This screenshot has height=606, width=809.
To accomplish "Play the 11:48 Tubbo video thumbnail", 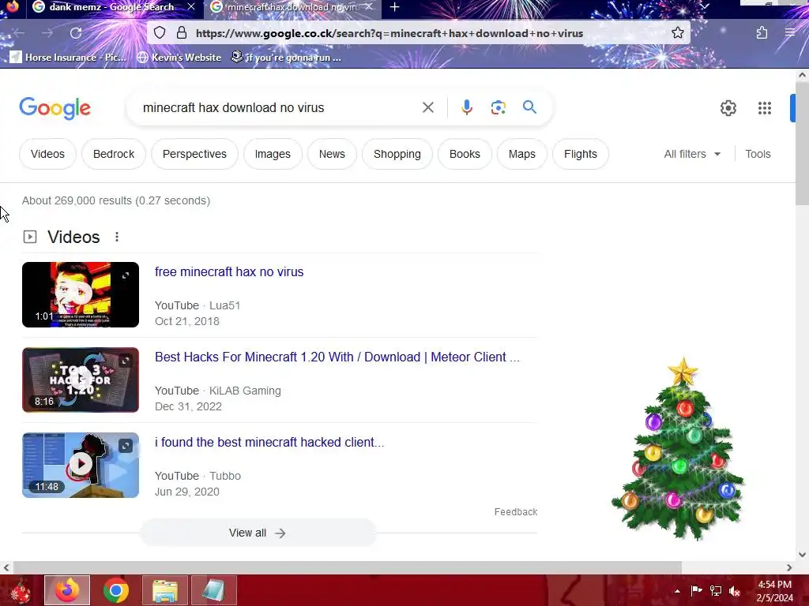I will click(81, 465).
